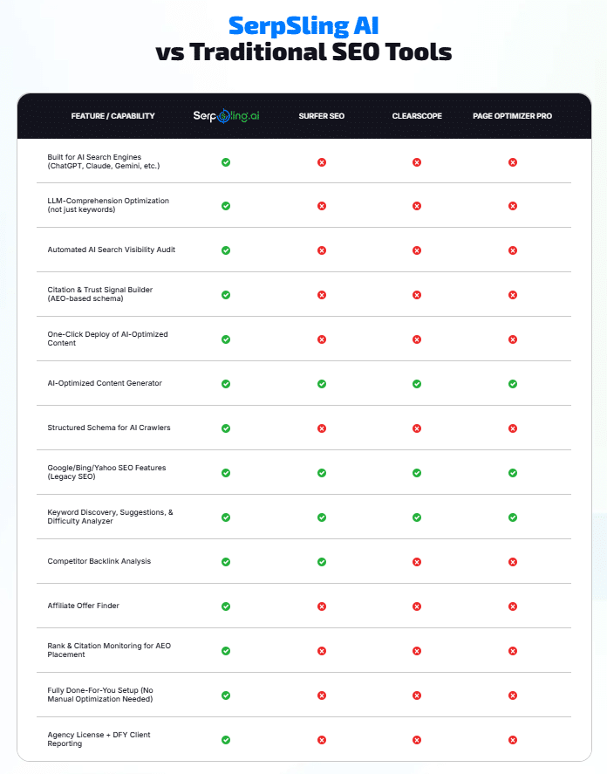This screenshot has height=774, width=607.
Task: Click Page Optimizer Pro red X for One-Click Deploy
Action: (513, 339)
